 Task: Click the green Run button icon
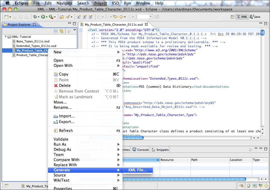click(x=43, y=17)
